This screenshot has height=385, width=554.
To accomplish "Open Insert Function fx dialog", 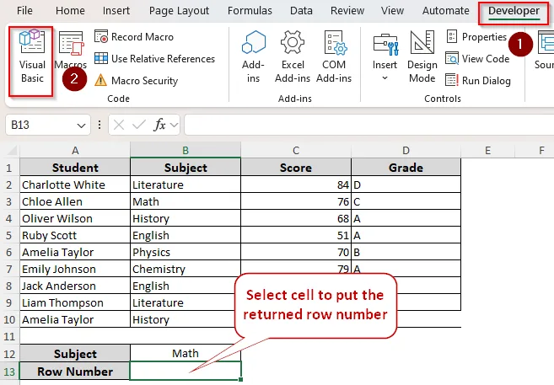I will (x=159, y=125).
